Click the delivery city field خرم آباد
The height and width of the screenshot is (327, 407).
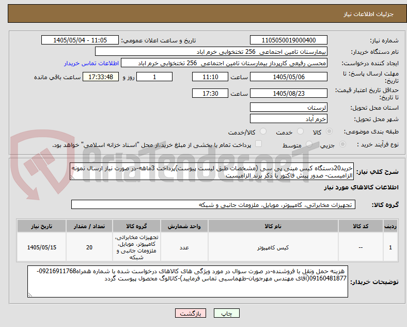point(288,118)
